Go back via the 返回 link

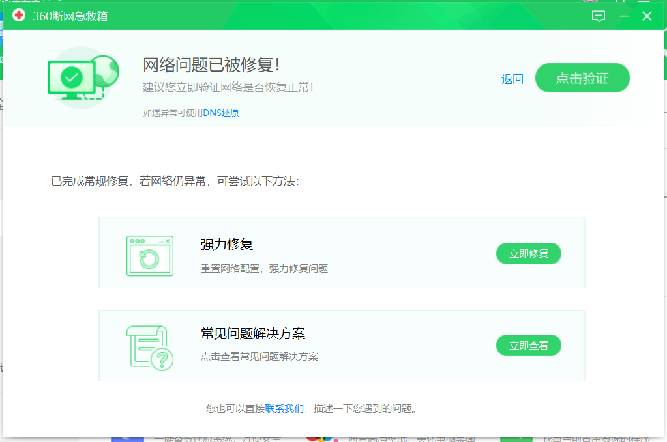click(512, 79)
